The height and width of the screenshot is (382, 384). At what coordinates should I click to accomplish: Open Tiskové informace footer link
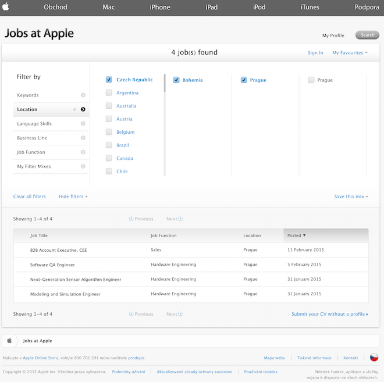pyautogui.click(x=314, y=358)
